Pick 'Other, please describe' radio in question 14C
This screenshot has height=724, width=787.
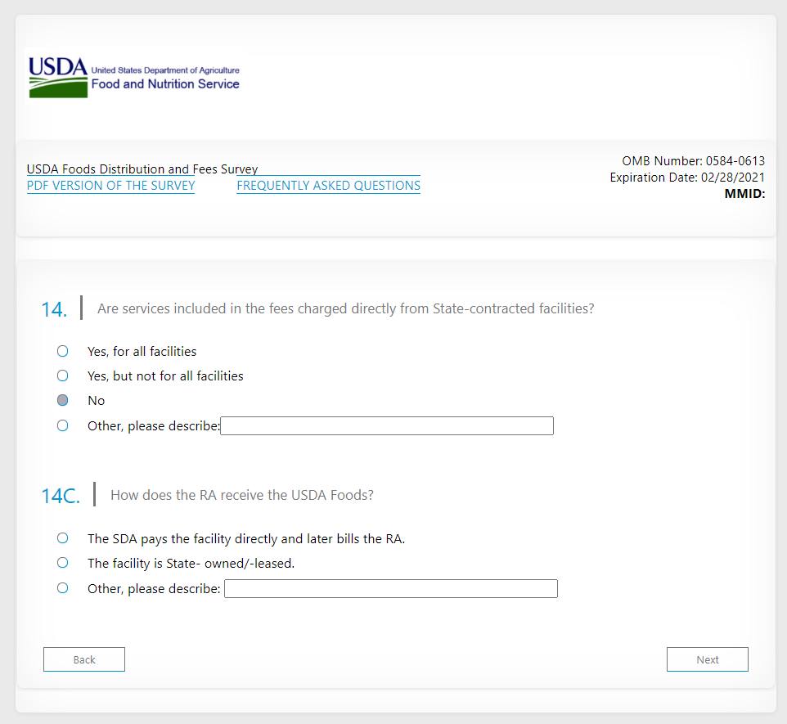pyautogui.click(x=62, y=588)
